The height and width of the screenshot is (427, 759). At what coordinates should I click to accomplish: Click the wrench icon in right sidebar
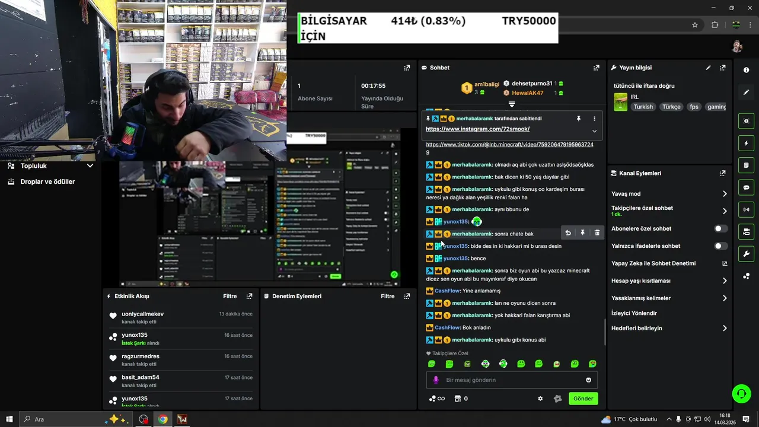coord(746,254)
